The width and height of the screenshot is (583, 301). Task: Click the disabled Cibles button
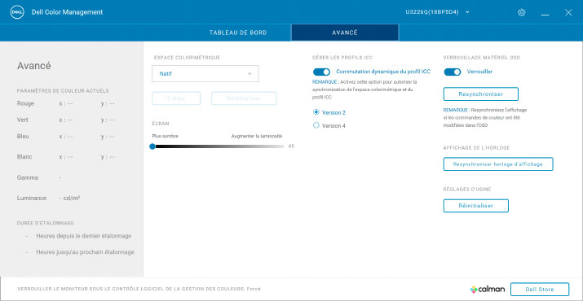point(176,98)
